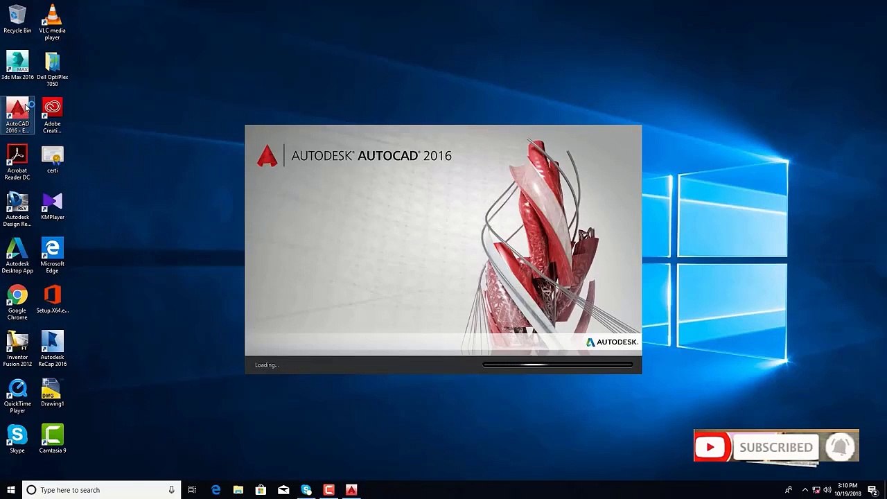The height and width of the screenshot is (499, 887).
Task: Open Task View from the taskbar
Action: (x=192, y=490)
